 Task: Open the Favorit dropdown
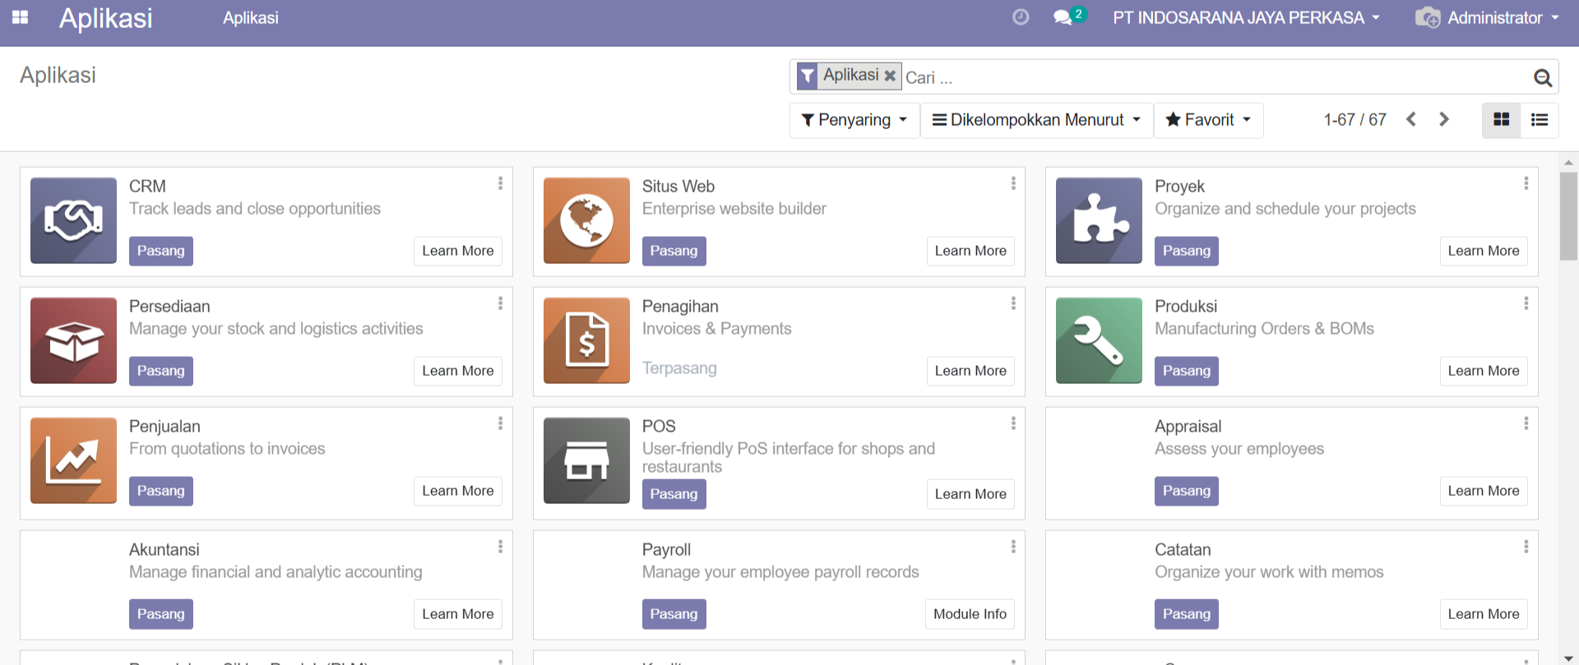pyautogui.click(x=1208, y=120)
